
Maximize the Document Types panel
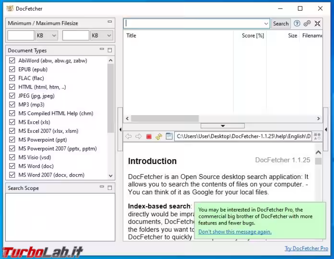[110, 50]
